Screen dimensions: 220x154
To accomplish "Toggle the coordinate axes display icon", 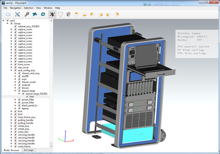I will (x=53, y=14).
